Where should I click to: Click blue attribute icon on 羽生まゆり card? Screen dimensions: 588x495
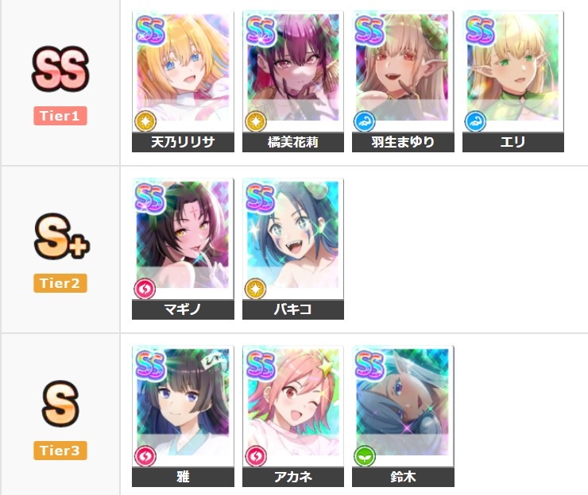(365, 121)
